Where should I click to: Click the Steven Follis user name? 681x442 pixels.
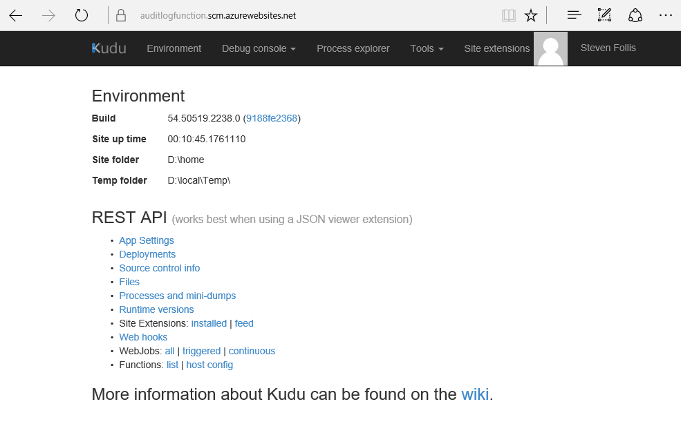pyautogui.click(x=608, y=48)
